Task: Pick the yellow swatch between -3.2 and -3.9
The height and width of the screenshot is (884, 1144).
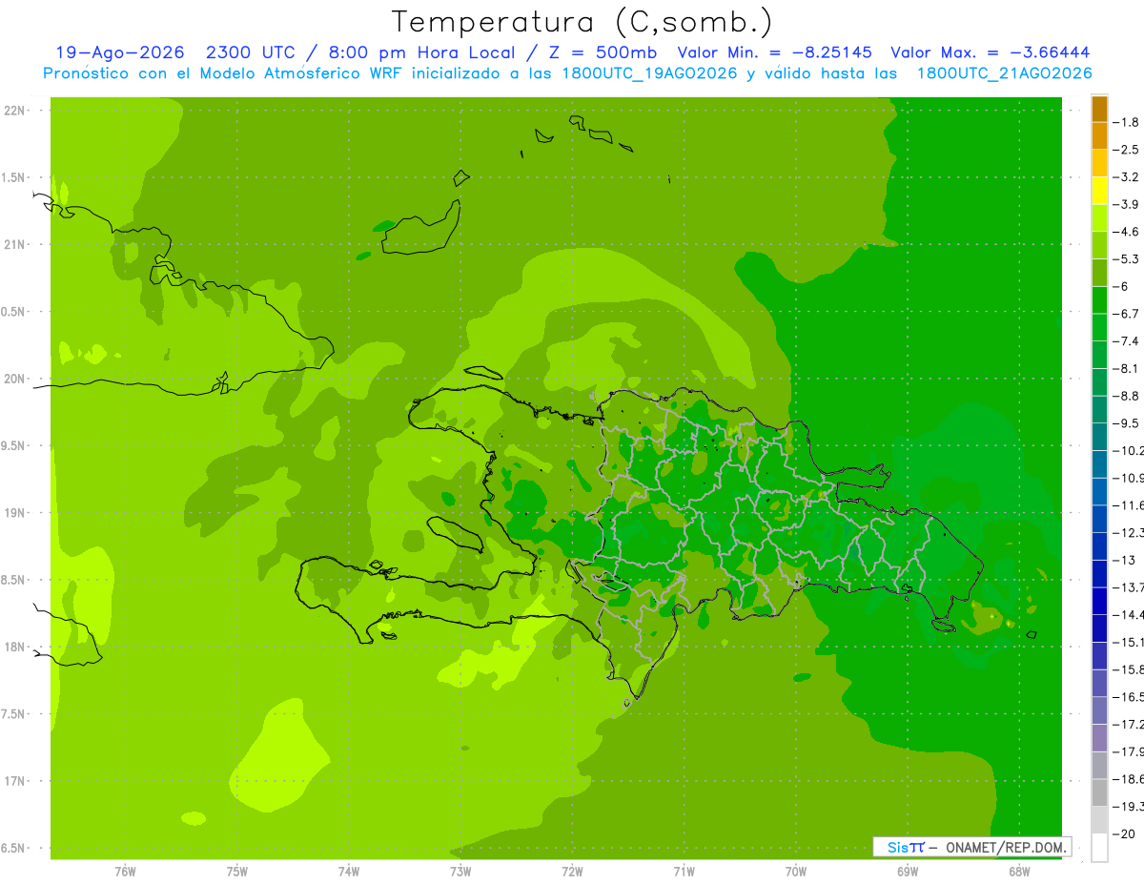Action: [x=1099, y=191]
